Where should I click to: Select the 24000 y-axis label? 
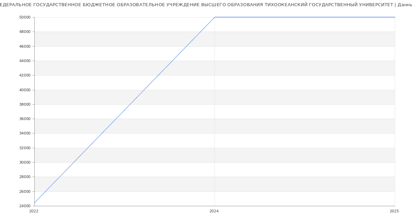25,206
